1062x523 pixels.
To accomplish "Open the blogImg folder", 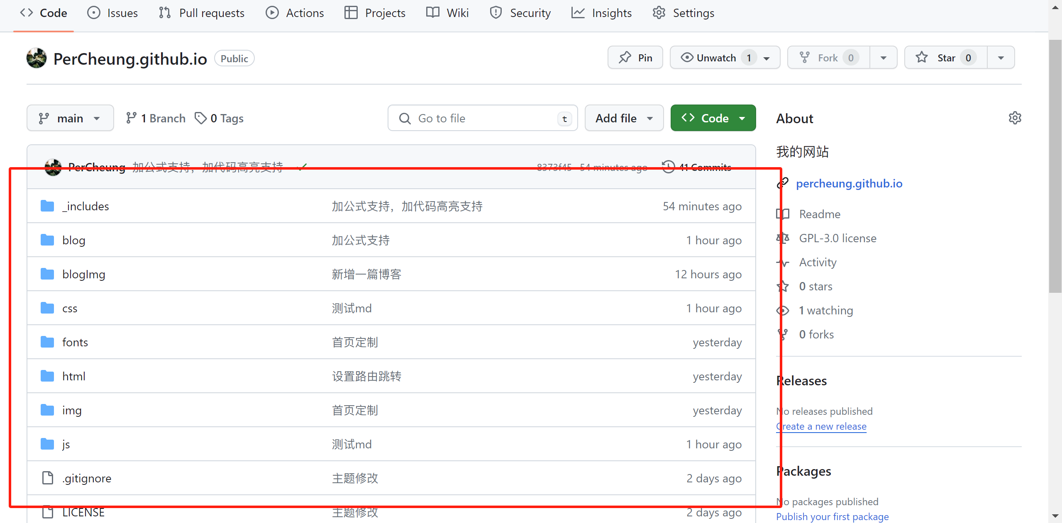I will tap(84, 274).
